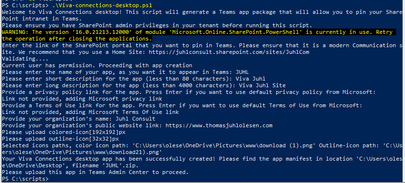Click the juhlconsult.sharepoint.com site URL
Viewport: 405px width, 183px height.
[x=229, y=52]
